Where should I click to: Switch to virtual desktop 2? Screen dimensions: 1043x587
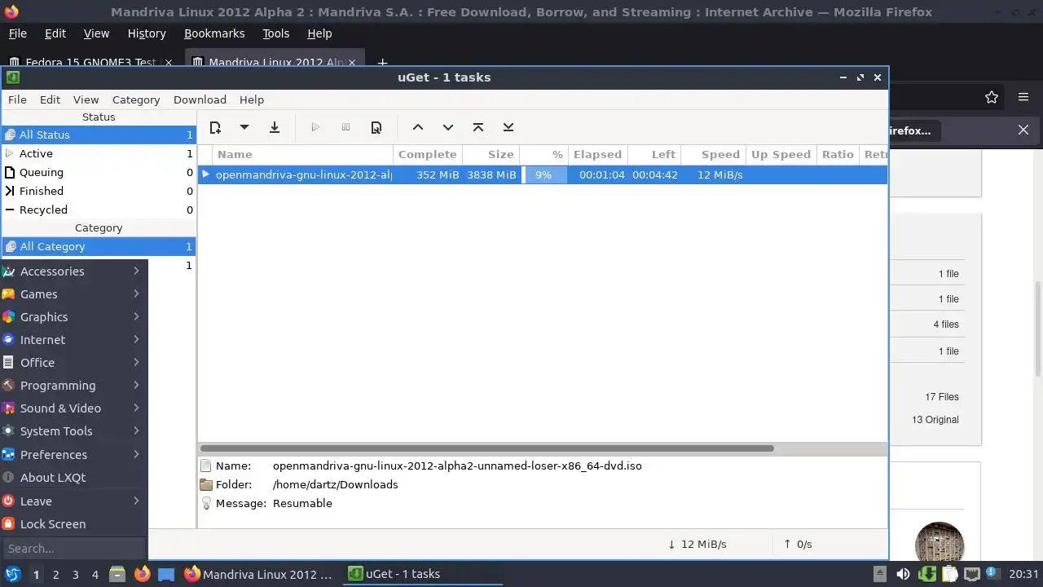point(55,575)
